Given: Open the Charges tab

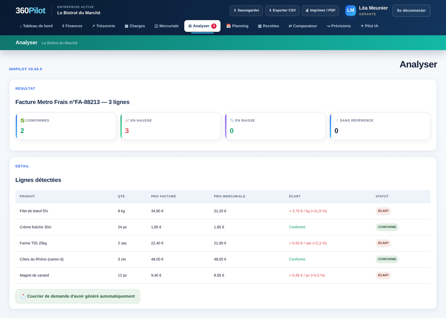Looking at the screenshot, I should click(135, 26).
